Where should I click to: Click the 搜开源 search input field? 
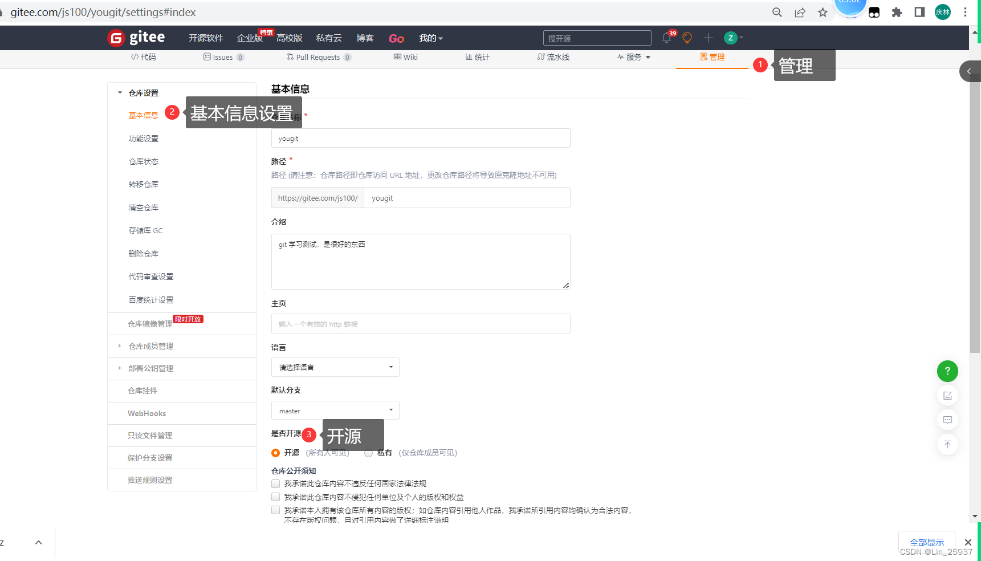[597, 38]
